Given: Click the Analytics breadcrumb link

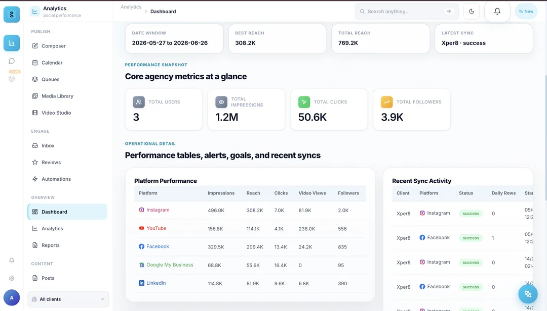Looking at the screenshot, I should [x=131, y=7].
